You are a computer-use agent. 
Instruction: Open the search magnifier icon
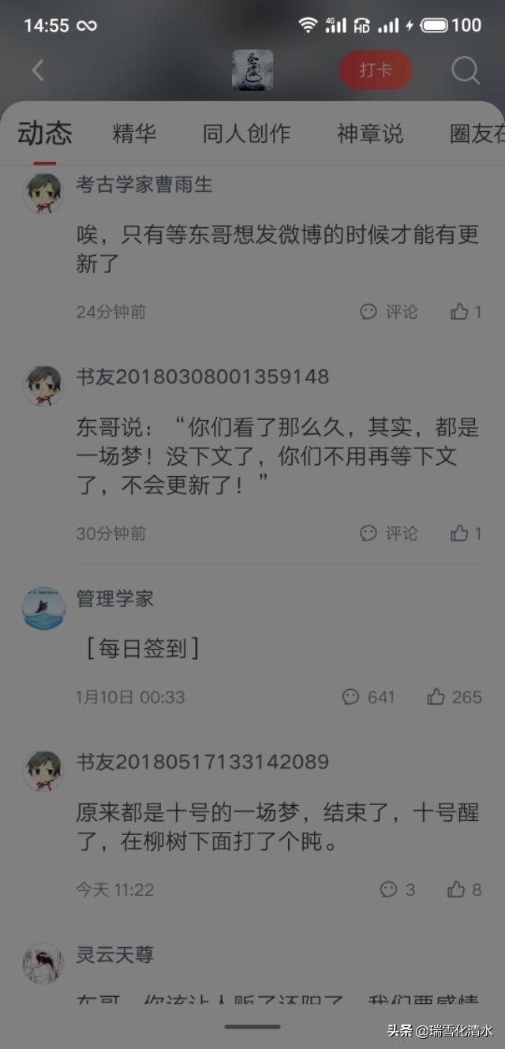(466, 71)
